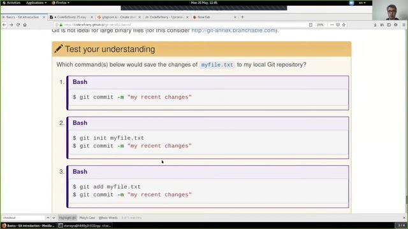Viewport: 408px width, 229px height.
Task: Click the Test your understanding heading
Action: [110, 49]
